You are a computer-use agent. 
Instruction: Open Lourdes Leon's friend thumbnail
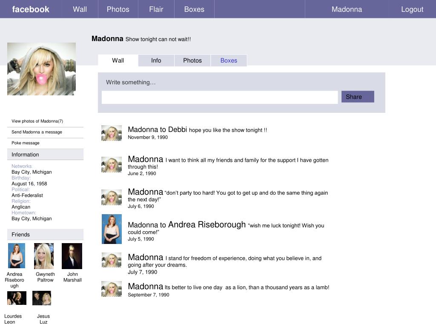tap(17, 298)
